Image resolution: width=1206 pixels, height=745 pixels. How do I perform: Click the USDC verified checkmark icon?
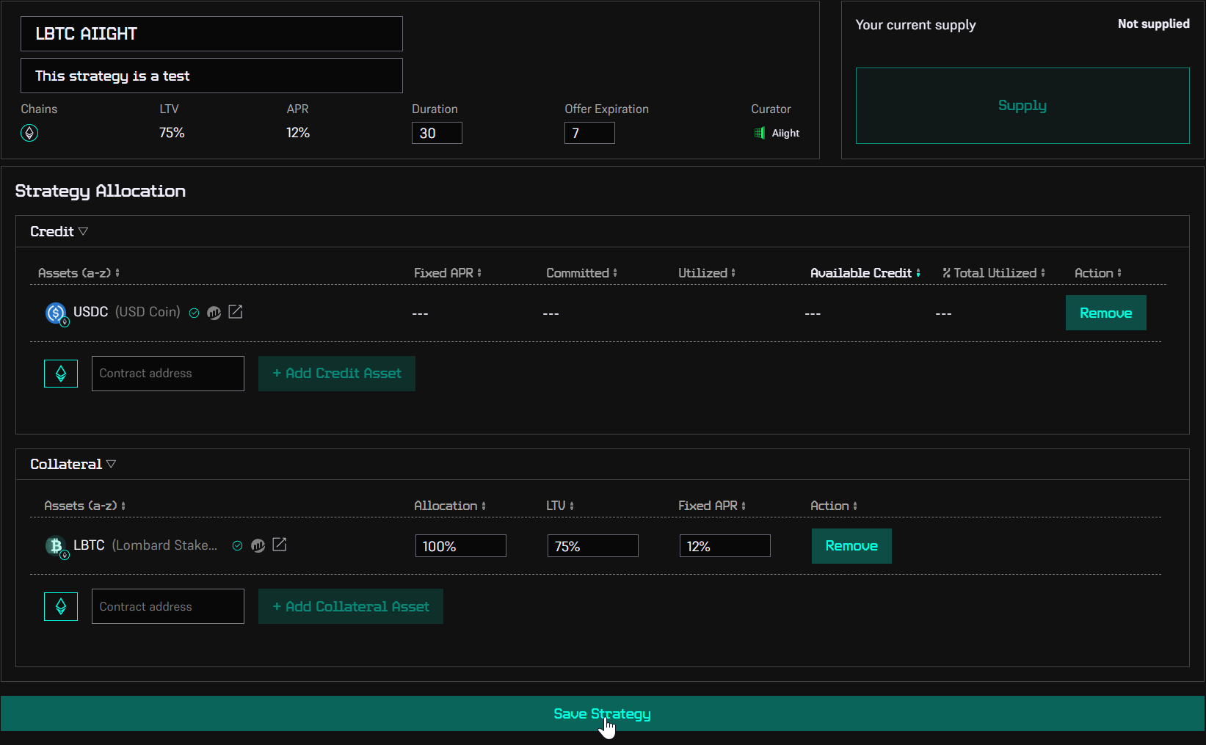click(x=195, y=313)
